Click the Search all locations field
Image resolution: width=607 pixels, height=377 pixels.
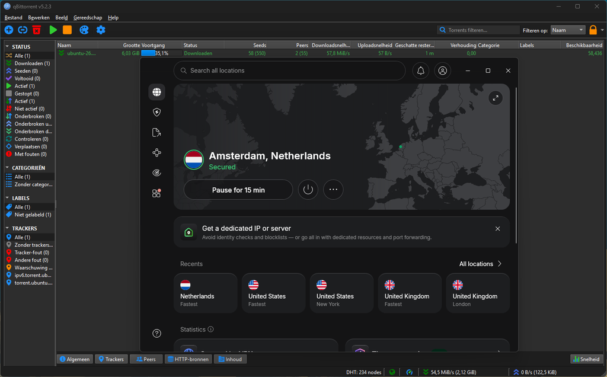[x=289, y=71]
